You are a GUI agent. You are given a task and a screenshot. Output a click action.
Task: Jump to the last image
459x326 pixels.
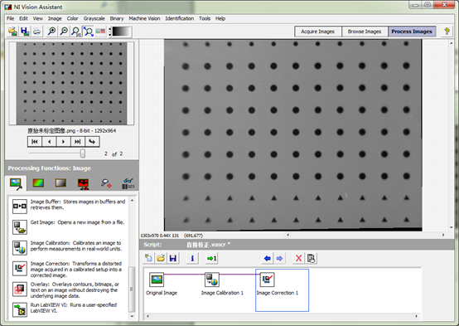(x=78, y=142)
